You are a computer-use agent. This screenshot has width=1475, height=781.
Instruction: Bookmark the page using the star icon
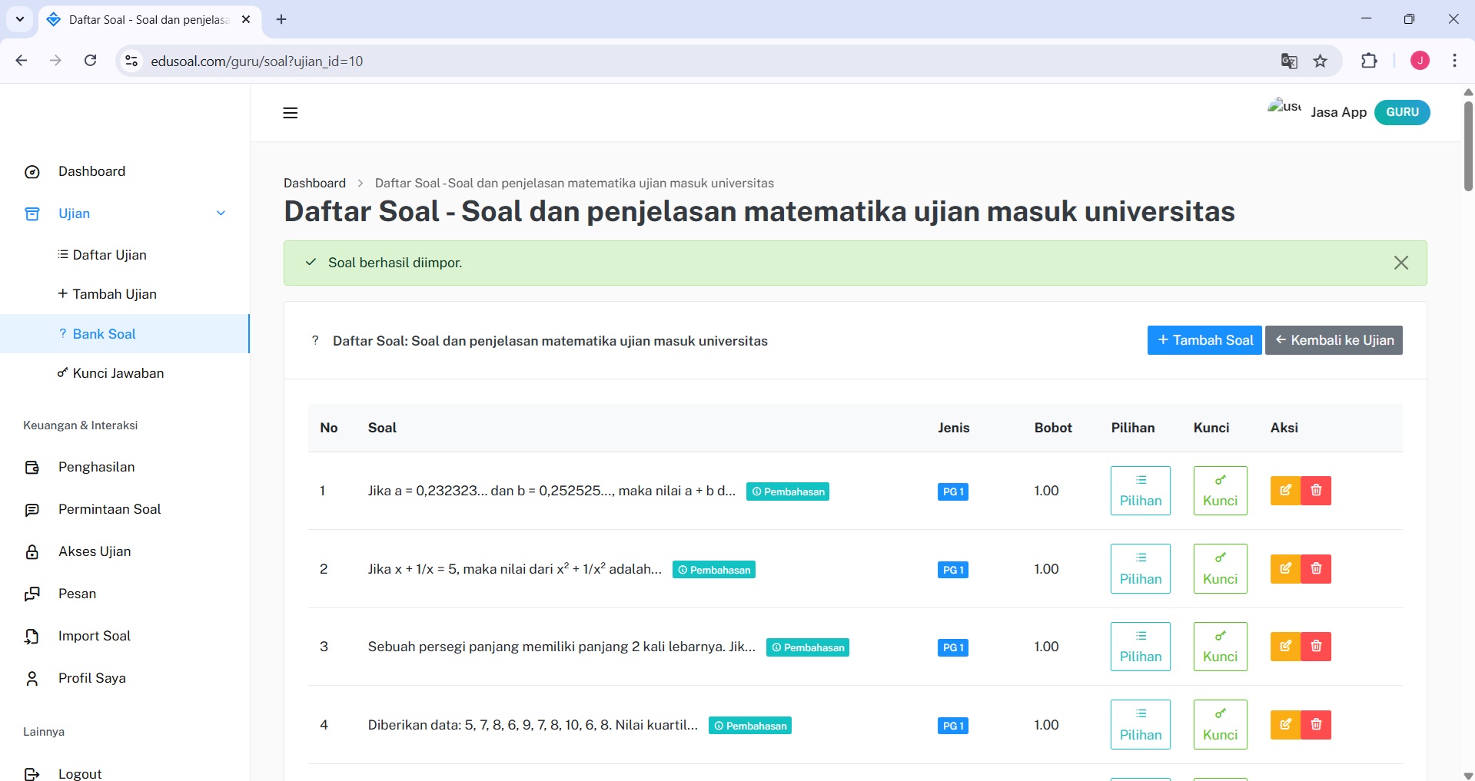click(x=1321, y=61)
